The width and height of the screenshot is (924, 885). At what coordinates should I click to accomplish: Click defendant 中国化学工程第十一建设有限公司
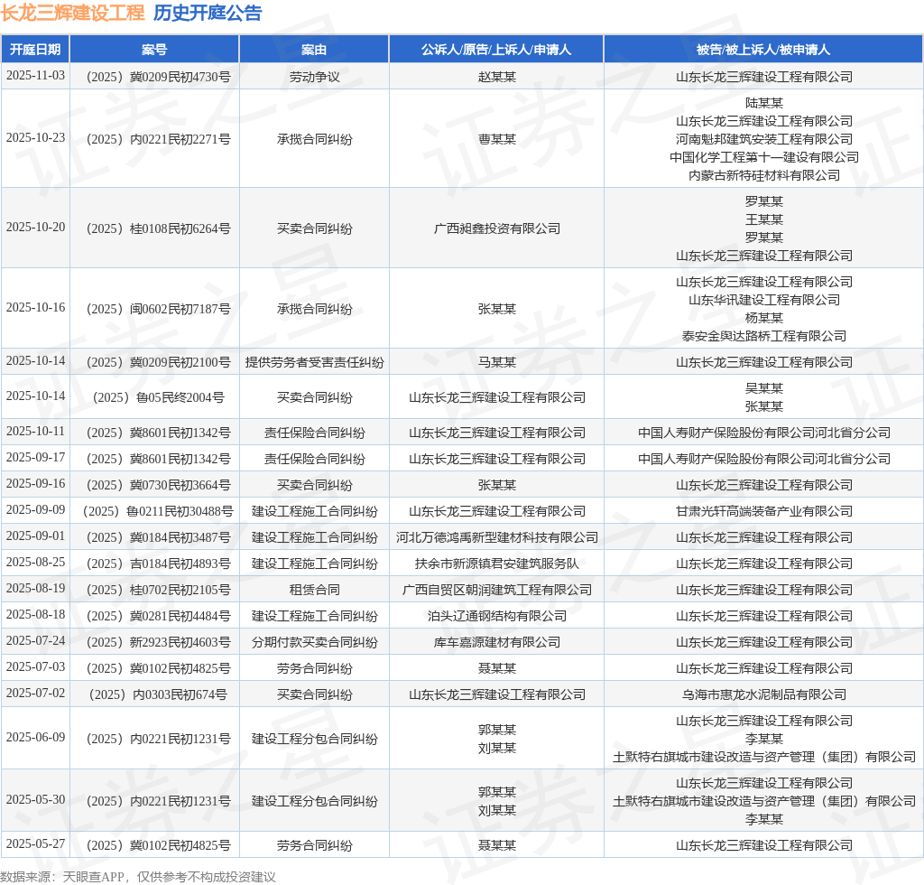[763, 157]
